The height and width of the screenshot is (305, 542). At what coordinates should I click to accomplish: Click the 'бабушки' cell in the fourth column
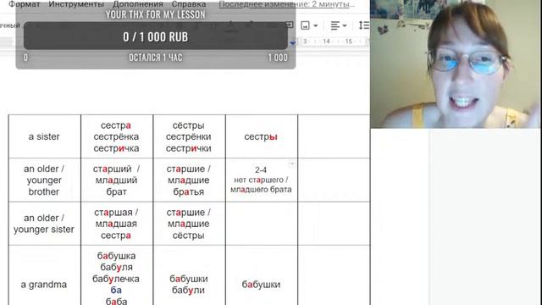262,275
